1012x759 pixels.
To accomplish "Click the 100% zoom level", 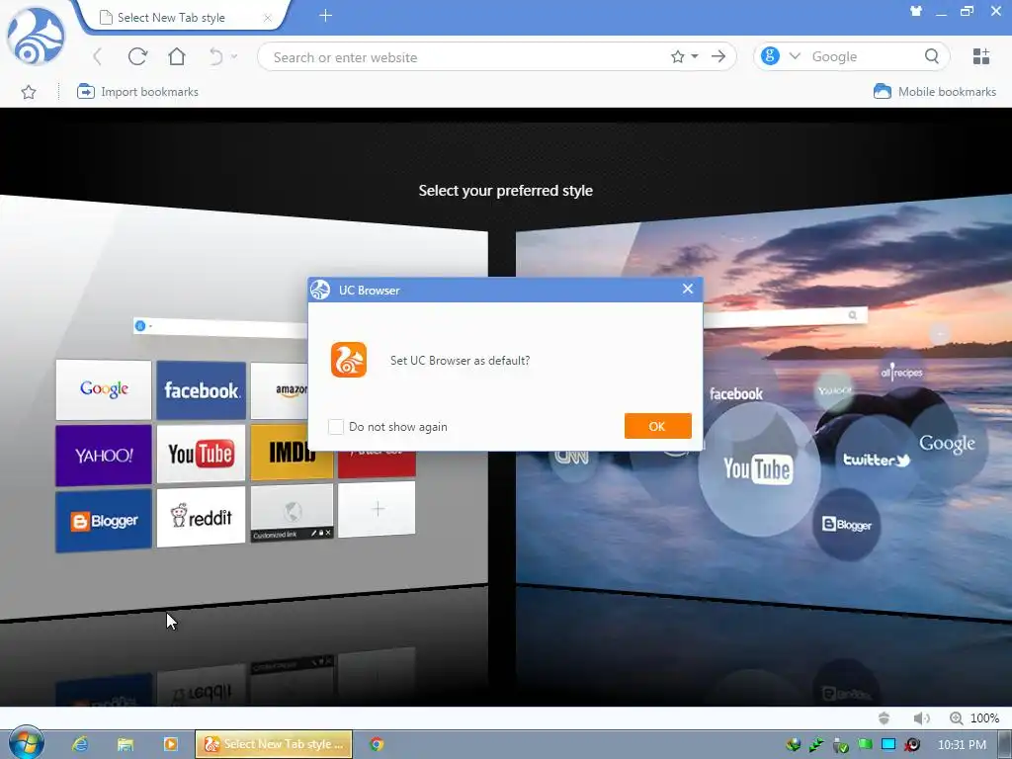I will pos(985,718).
